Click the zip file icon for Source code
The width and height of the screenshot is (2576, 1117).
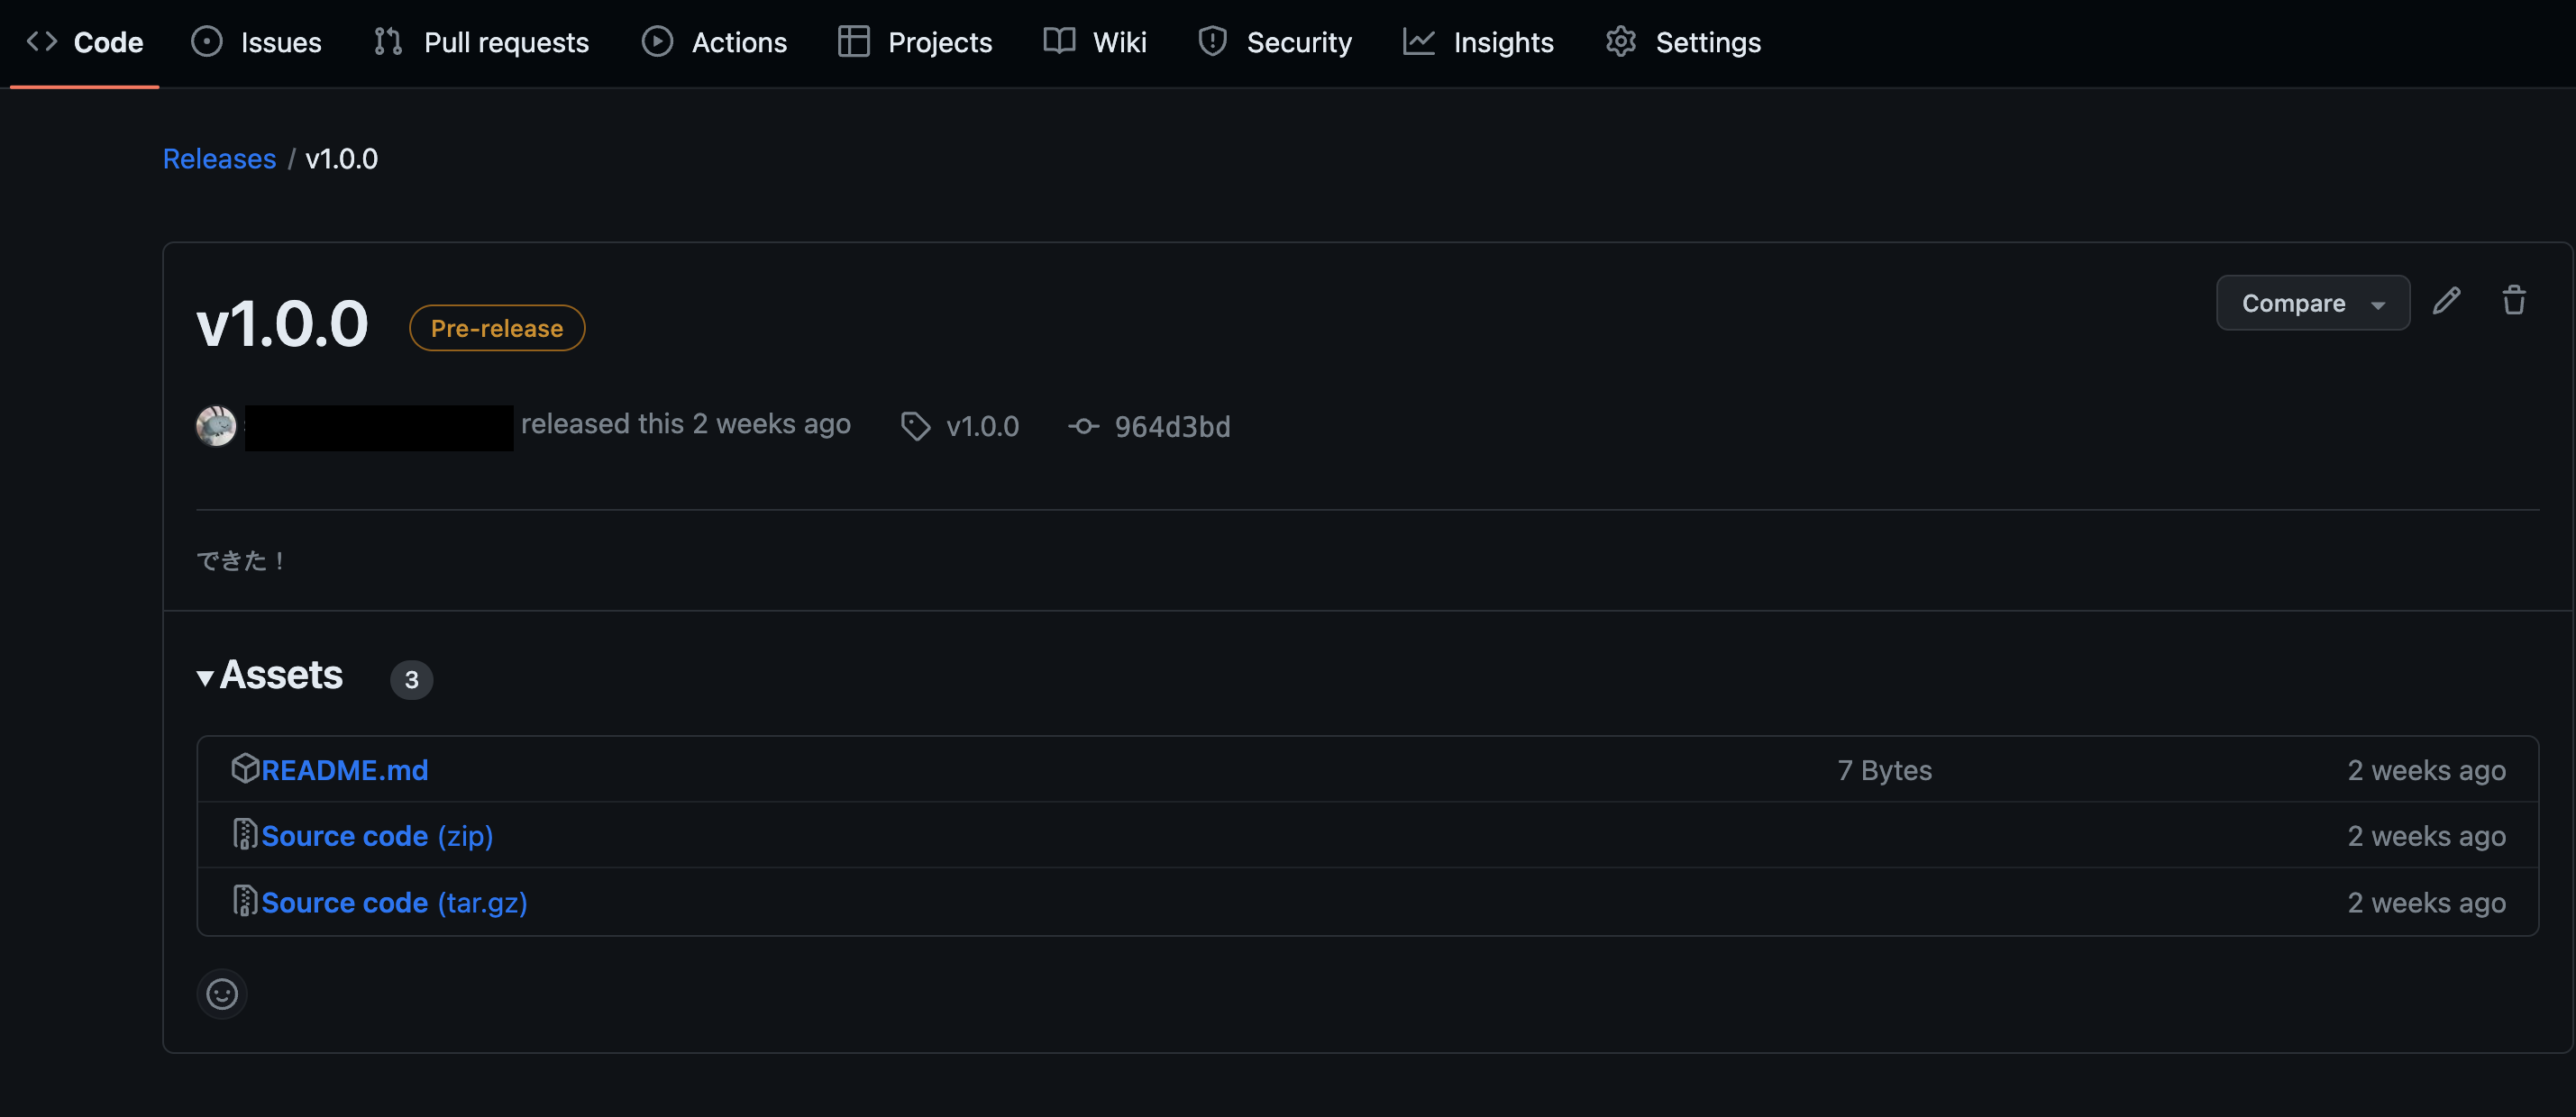tap(245, 834)
